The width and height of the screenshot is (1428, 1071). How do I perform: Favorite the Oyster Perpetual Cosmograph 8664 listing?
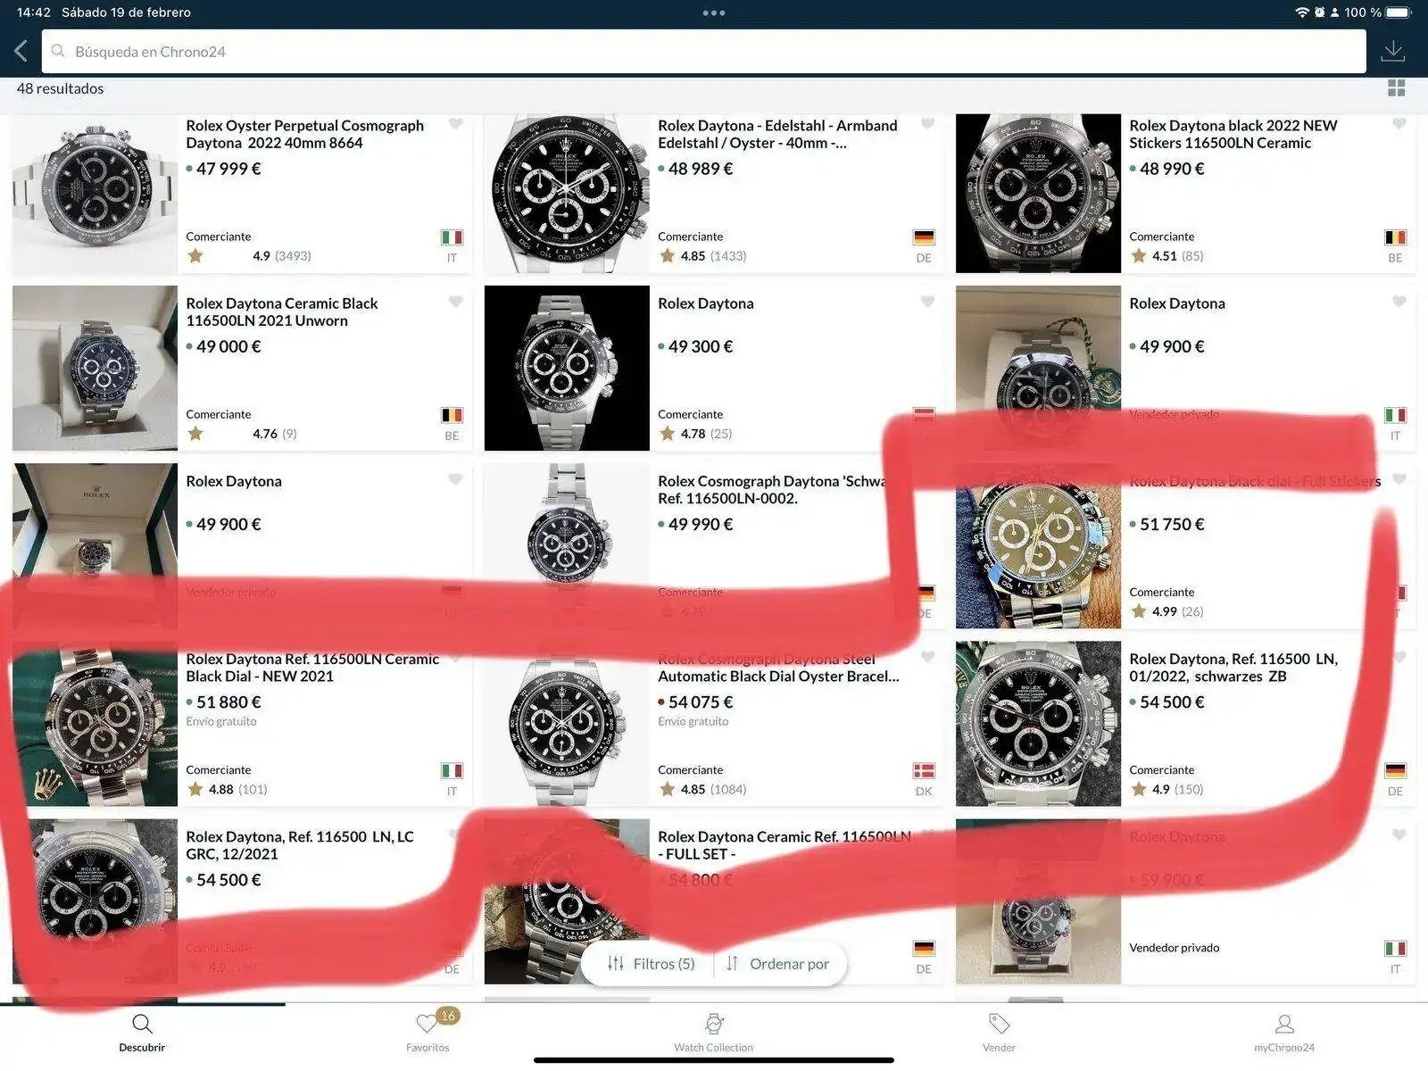pyautogui.click(x=456, y=124)
